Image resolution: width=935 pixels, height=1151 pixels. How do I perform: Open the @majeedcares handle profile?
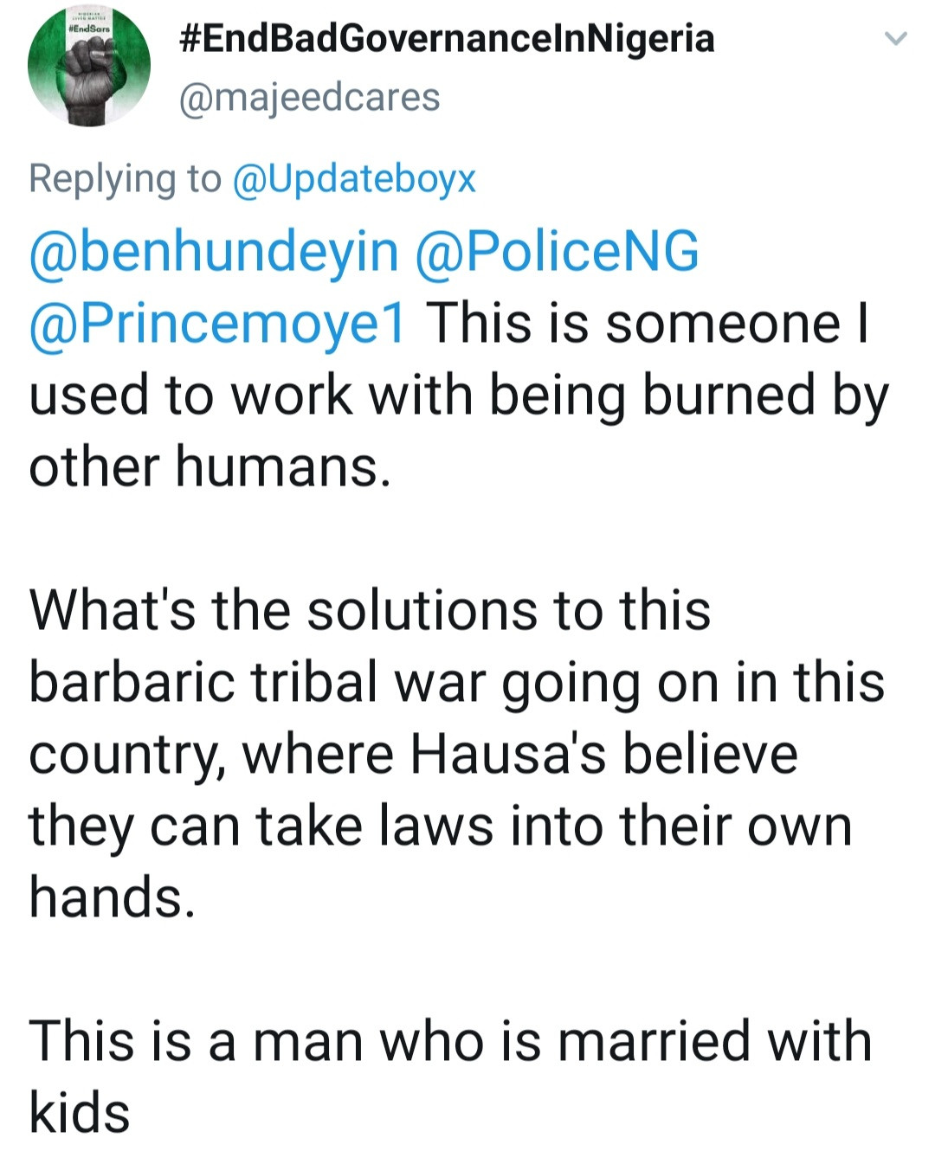(x=309, y=97)
